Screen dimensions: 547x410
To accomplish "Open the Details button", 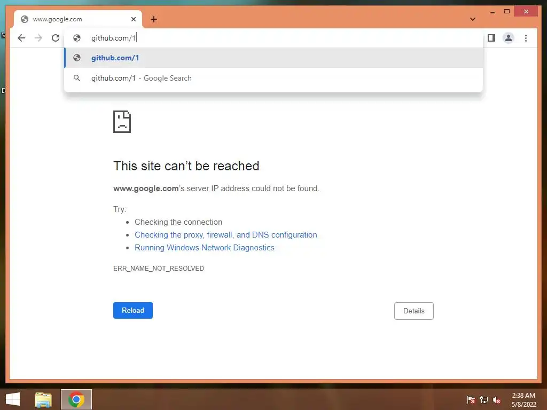I will point(414,311).
